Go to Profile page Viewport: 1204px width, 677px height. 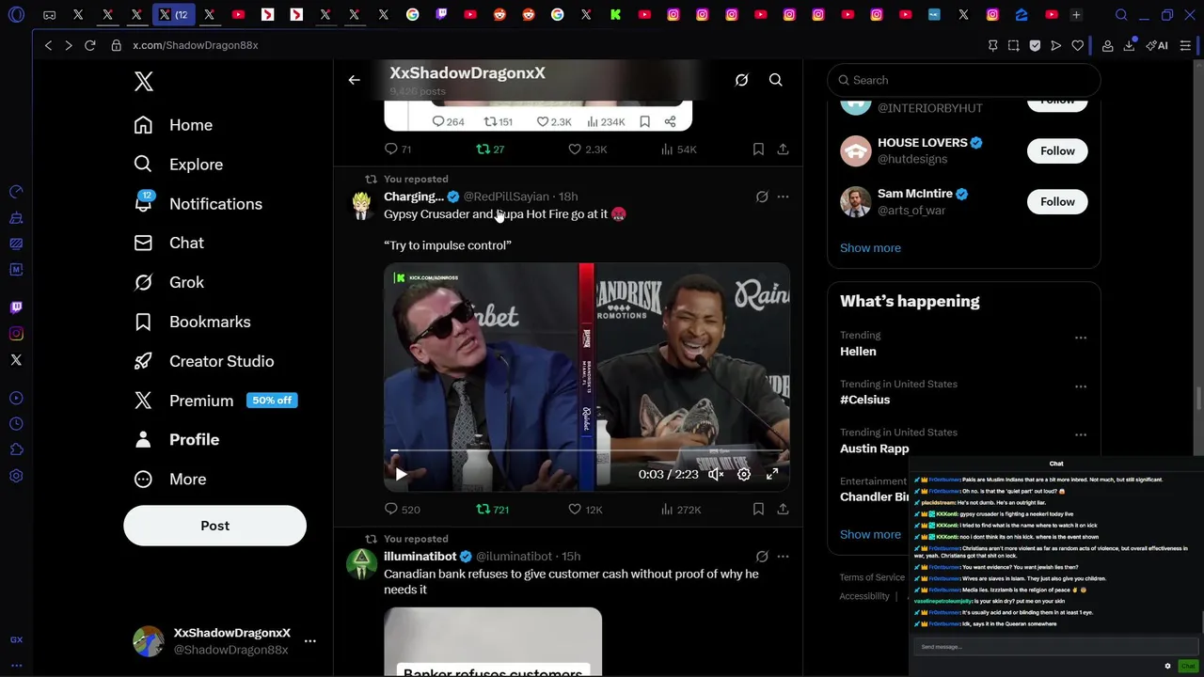pyautogui.click(x=176, y=440)
